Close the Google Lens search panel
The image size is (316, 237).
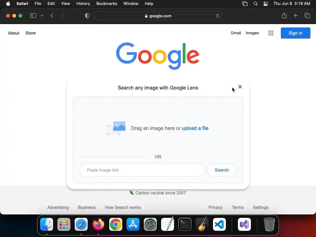pos(240,87)
